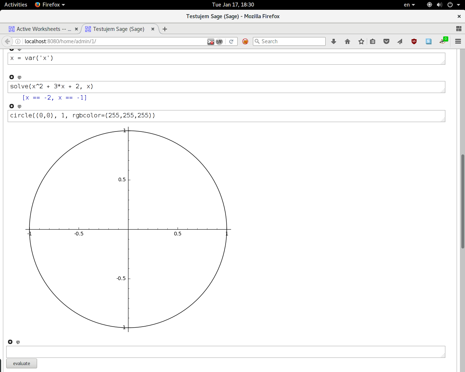
Task: Go to Firefox home page icon
Action: click(347, 41)
